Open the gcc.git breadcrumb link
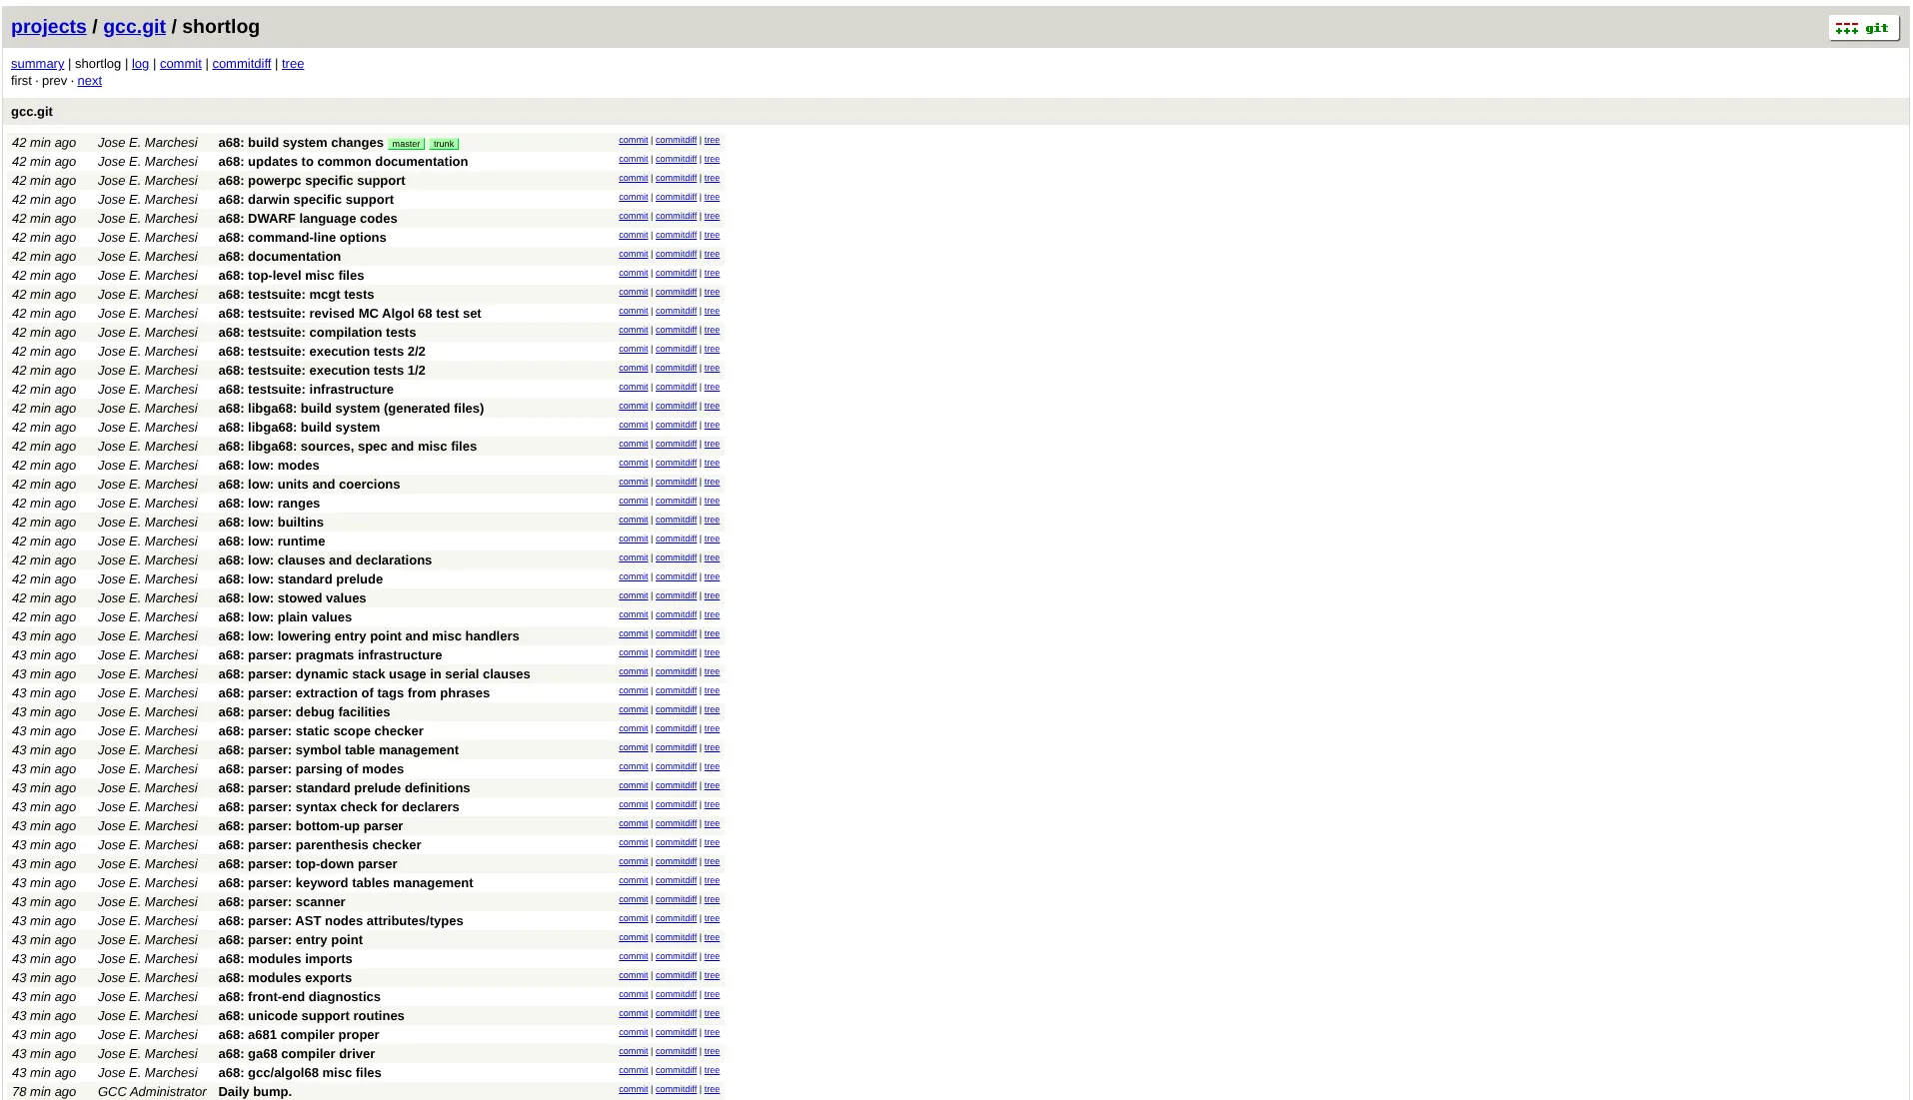Screen dimensions: 1913x1100 click(x=134, y=27)
